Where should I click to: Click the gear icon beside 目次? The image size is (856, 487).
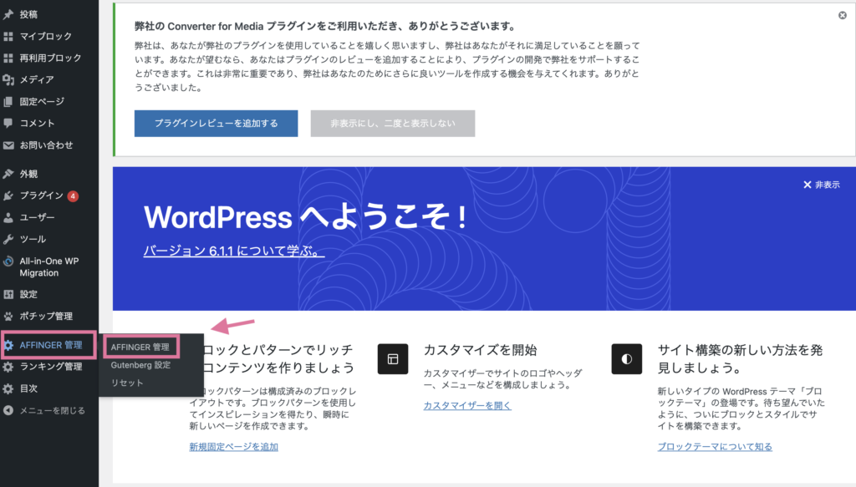pyautogui.click(x=8, y=388)
